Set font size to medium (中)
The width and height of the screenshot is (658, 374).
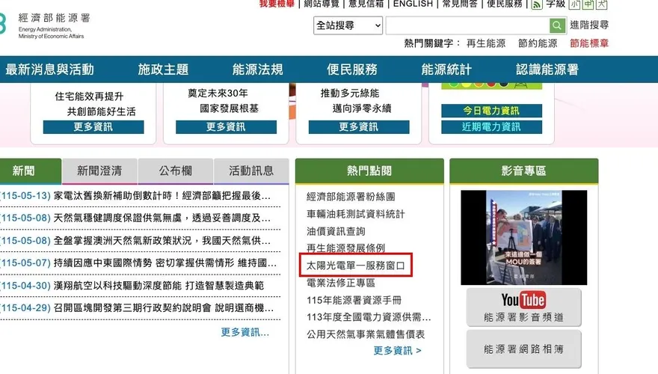point(588,4)
